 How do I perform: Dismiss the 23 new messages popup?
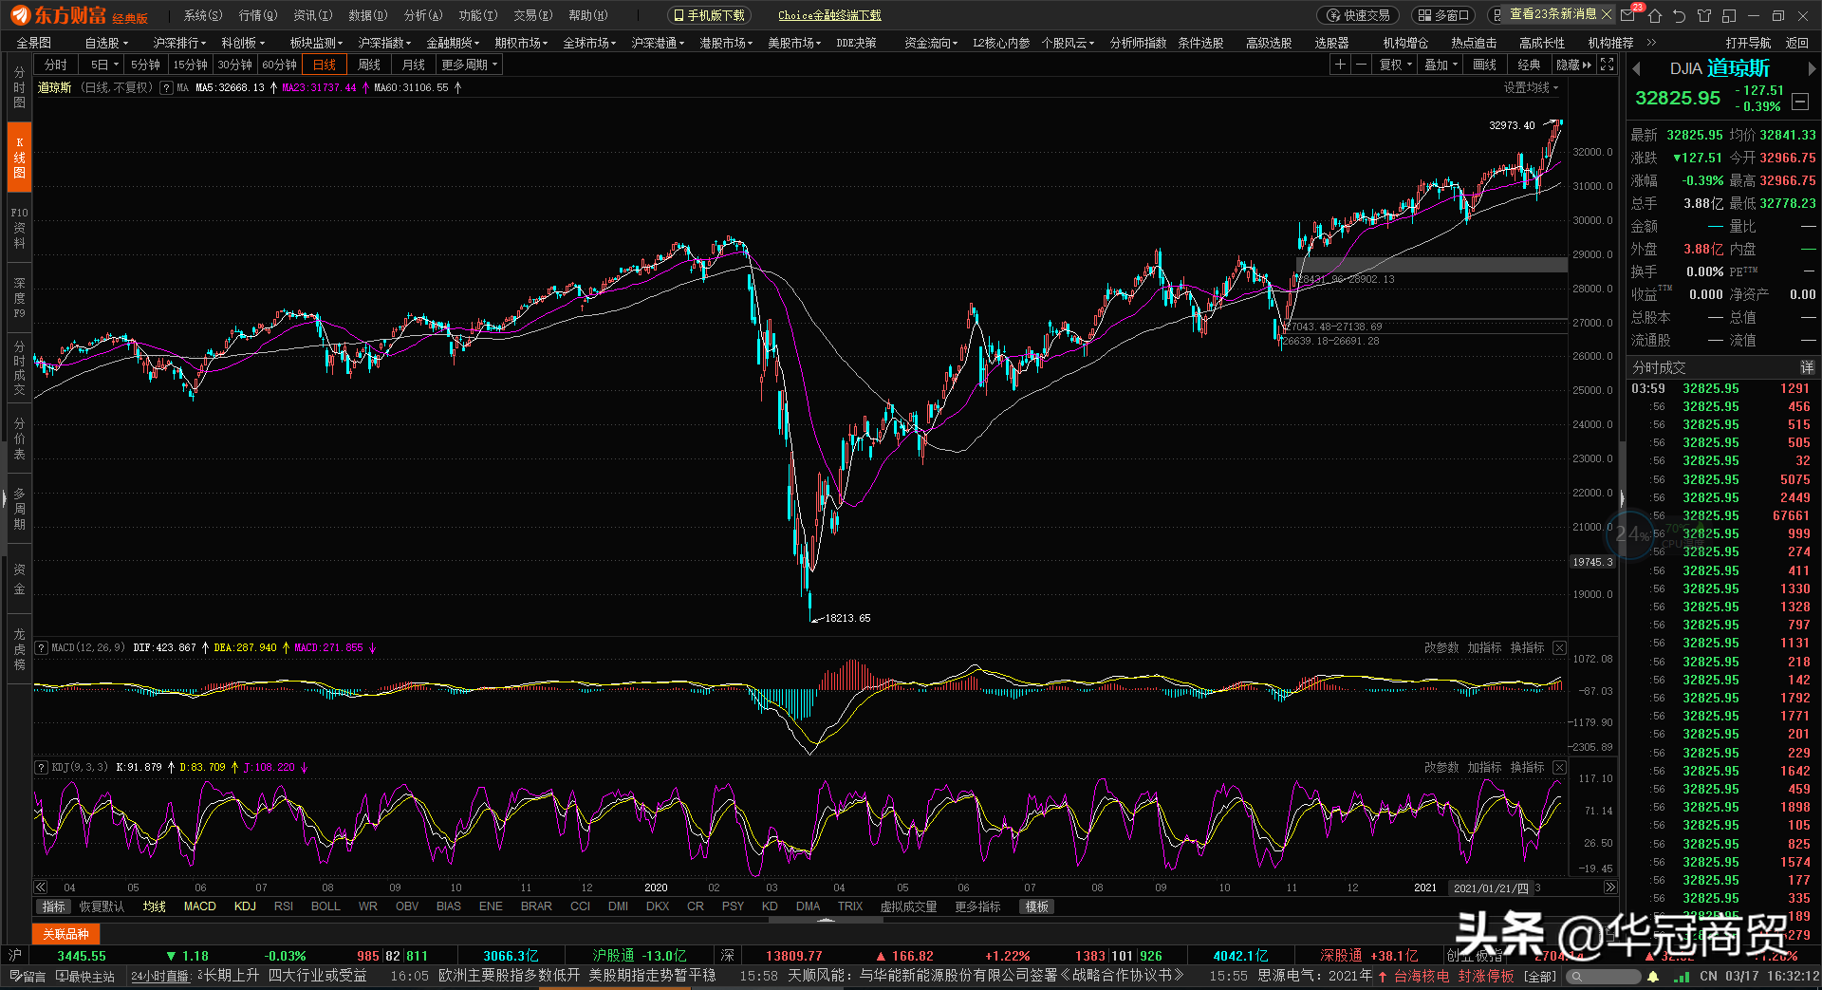click(x=1607, y=14)
